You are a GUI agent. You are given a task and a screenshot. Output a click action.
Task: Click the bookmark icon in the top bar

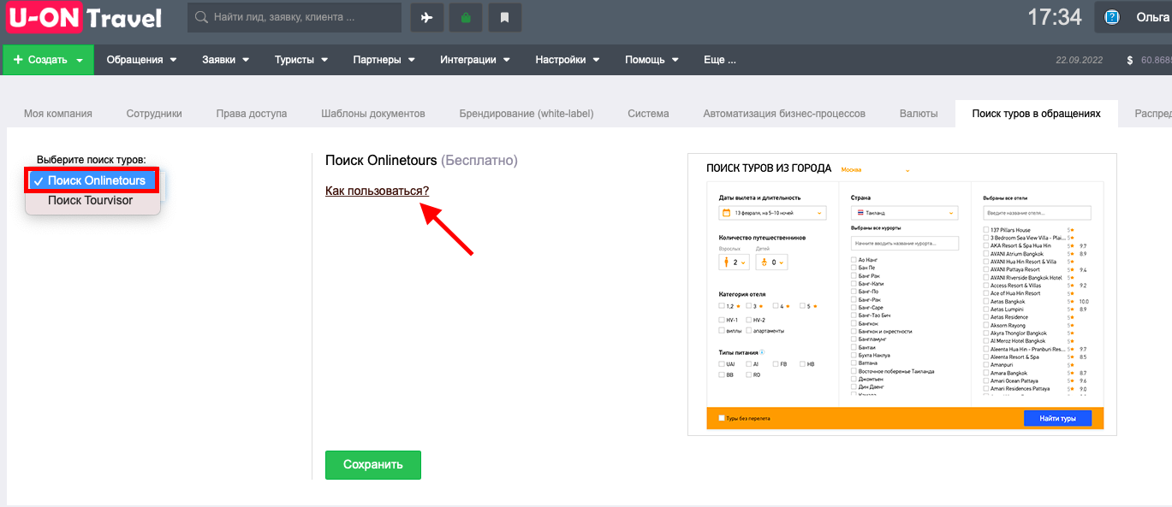click(504, 17)
